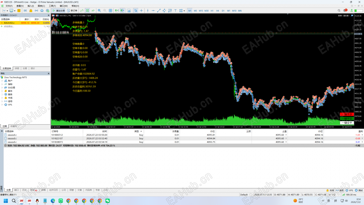
Task: Select the crosshair tool
Action: click(141, 11)
